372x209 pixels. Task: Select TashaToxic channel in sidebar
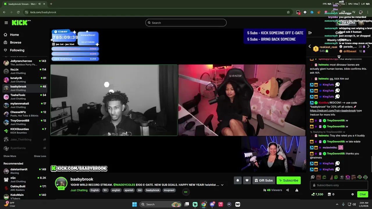[x=25, y=97]
